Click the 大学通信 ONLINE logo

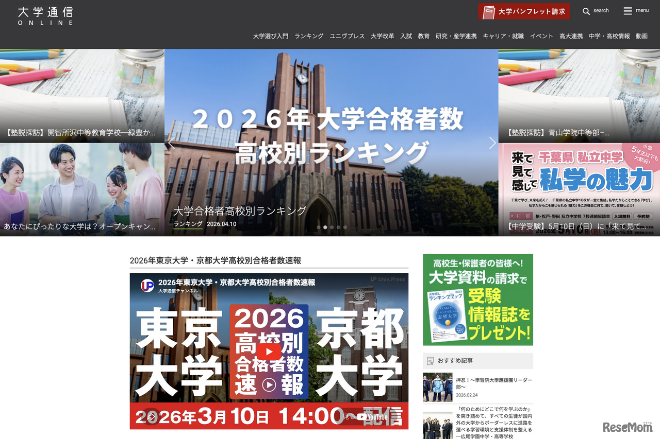point(45,16)
